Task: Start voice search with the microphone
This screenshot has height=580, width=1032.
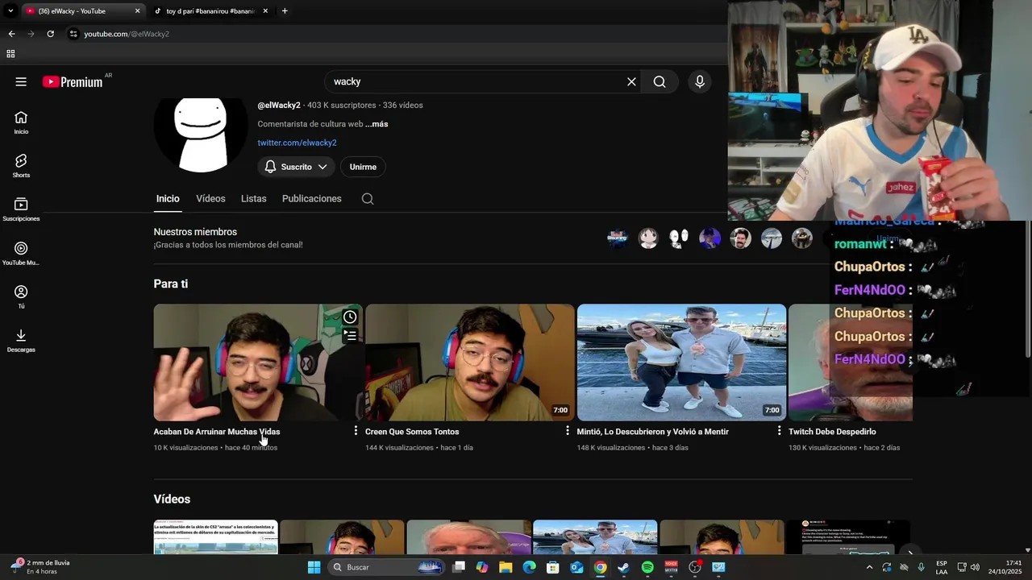Action: pos(700,81)
